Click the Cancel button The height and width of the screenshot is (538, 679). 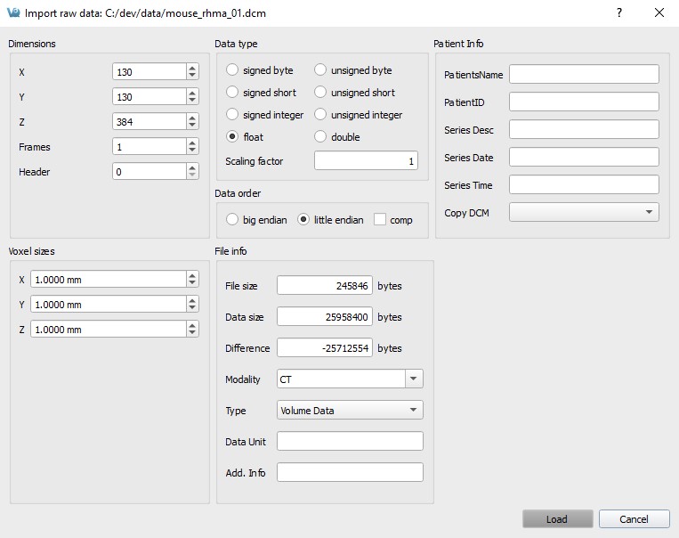coord(635,519)
